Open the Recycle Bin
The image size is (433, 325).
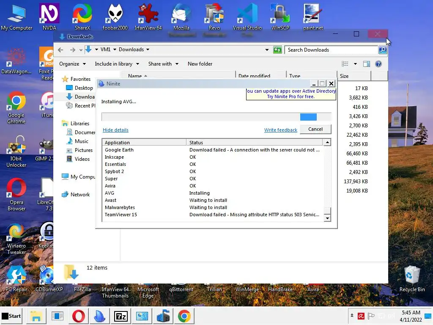(x=412, y=278)
